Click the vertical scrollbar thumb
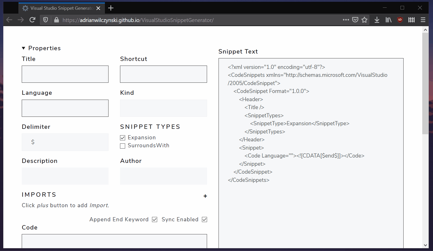The height and width of the screenshot is (251, 433). (425, 83)
